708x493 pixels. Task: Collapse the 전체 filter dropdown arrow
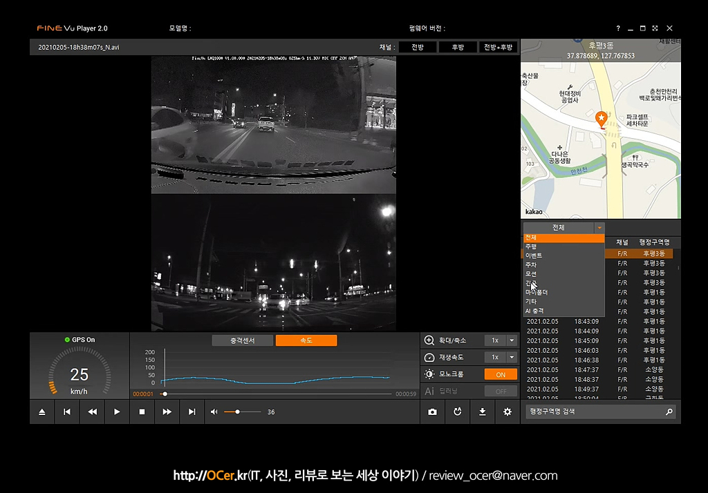point(599,228)
